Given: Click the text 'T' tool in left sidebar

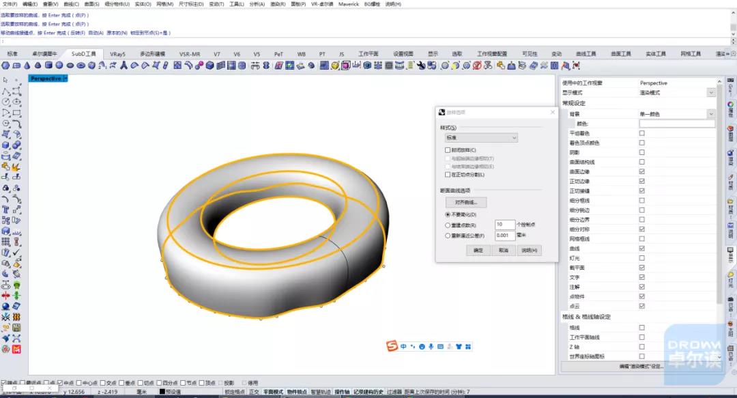Looking at the screenshot, I should [x=5, y=210].
